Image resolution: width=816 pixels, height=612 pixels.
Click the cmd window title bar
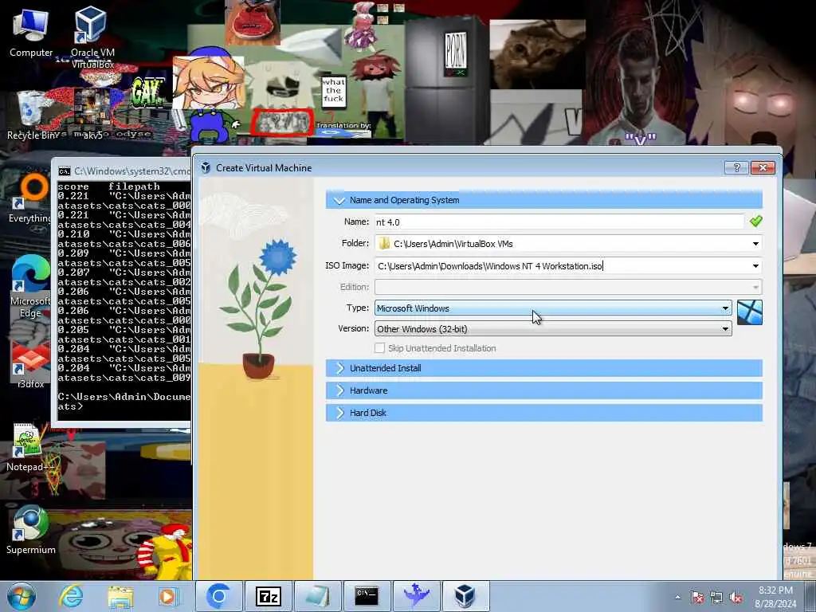[124, 171]
